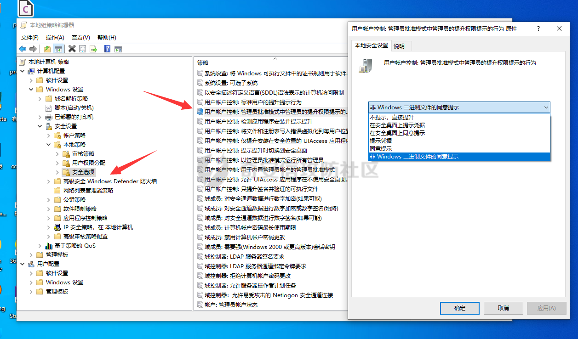Open the 查看(V) menu

(x=81, y=37)
